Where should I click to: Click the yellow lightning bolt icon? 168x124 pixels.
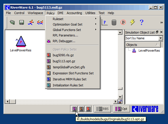133,22
